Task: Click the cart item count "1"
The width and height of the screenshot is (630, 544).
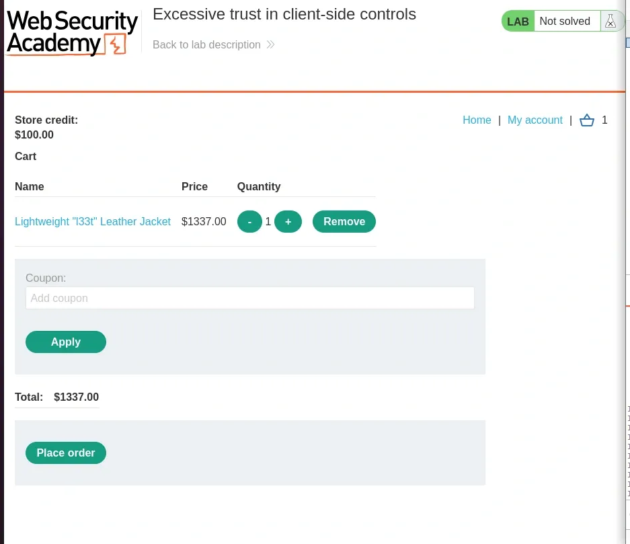Action: click(604, 120)
